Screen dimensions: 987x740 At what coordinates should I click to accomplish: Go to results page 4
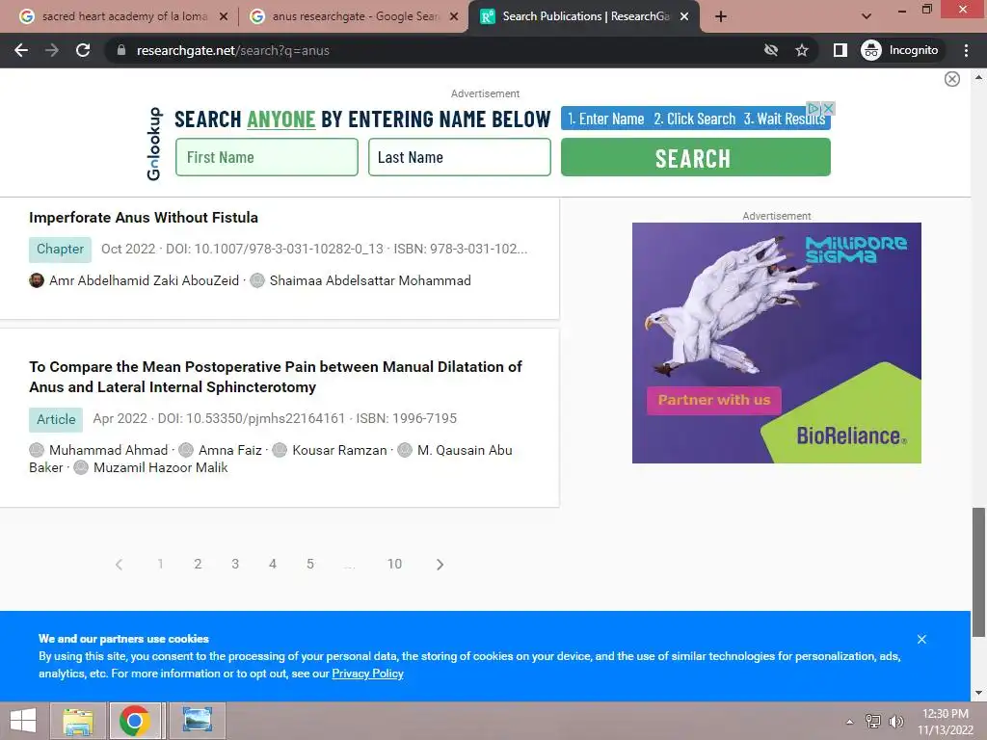[273, 565]
